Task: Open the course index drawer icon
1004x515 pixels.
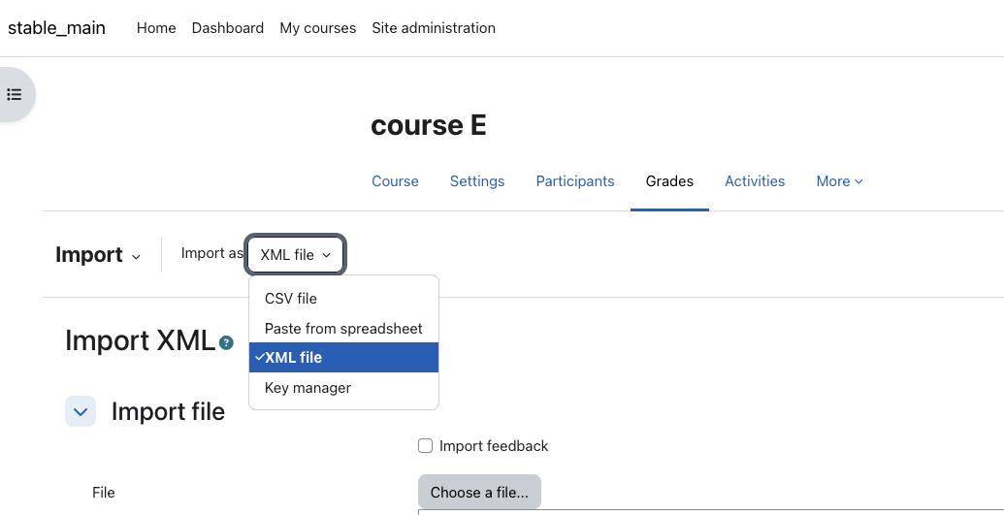Action: point(15,95)
